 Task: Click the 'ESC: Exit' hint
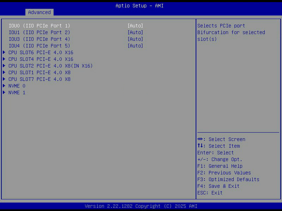tap(210, 193)
